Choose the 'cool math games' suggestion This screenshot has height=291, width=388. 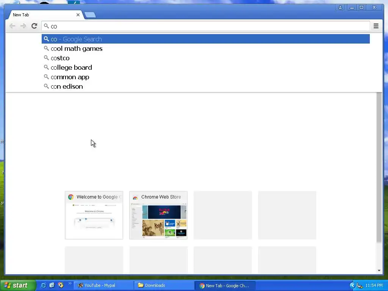(x=206, y=48)
